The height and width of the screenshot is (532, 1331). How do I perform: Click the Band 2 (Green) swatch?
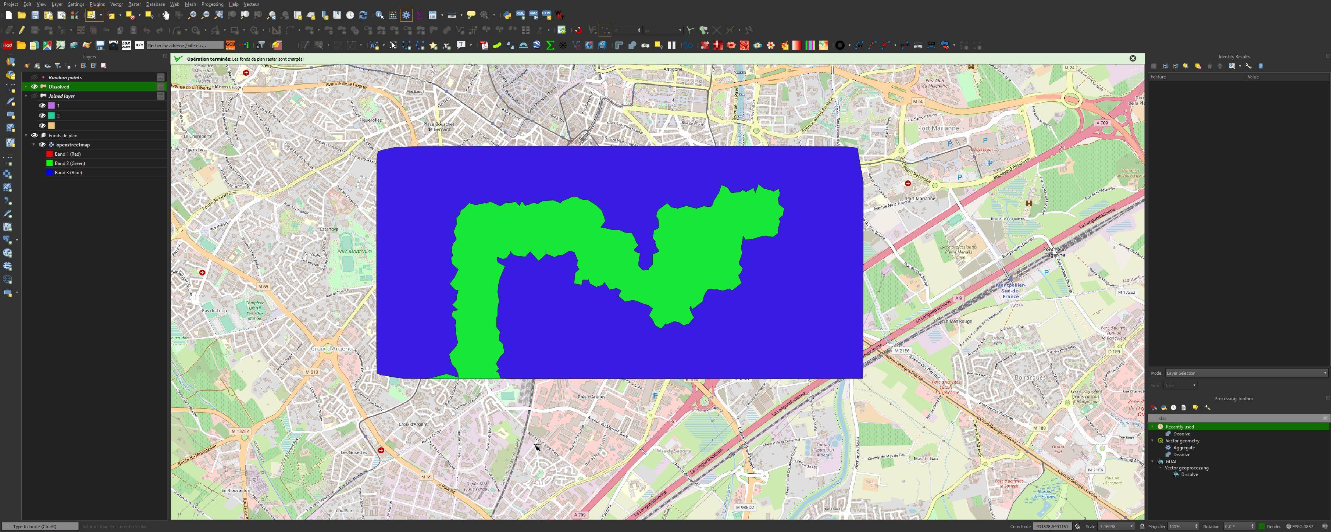click(50, 163)
